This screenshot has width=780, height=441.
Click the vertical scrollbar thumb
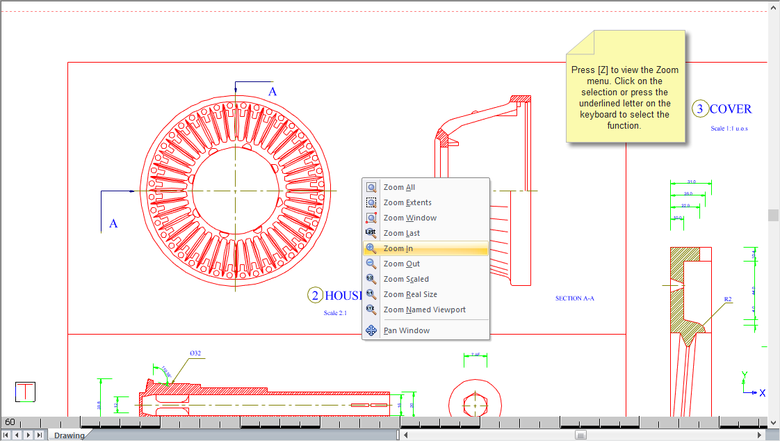point(773,215)
